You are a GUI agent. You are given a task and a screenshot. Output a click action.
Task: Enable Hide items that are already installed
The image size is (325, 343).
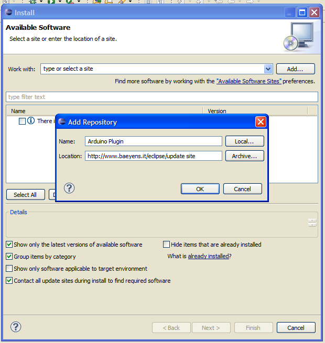click(167, 245)
